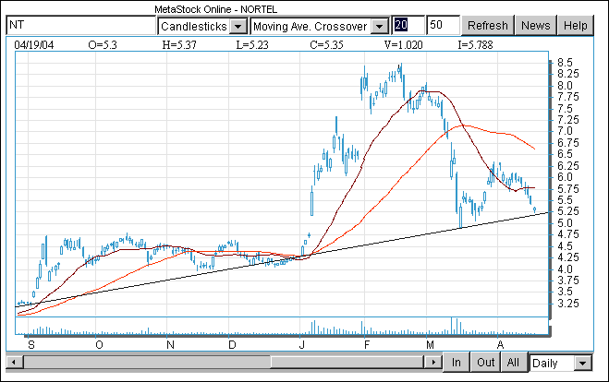Click the NT ticker symbol input field
This screenshot has height=382, width=609.
[80, 26]
